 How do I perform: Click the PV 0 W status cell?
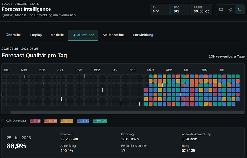(x=160, y=10)
